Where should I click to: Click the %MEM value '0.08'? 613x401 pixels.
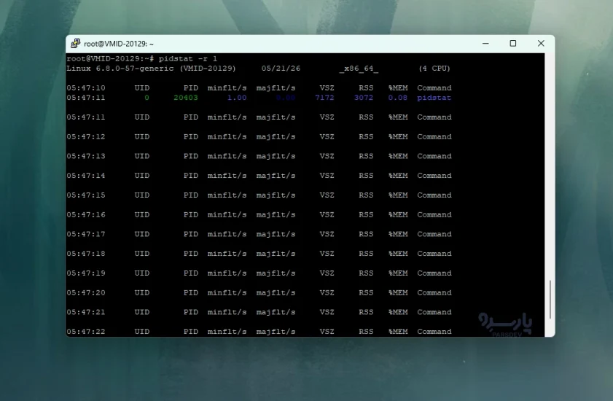397,98
